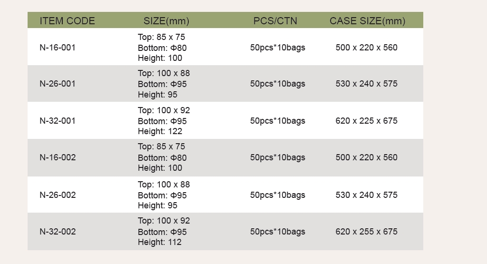Click the Height: 122 size text
This screenshot has height=264, width=487.
coord(160,131)
